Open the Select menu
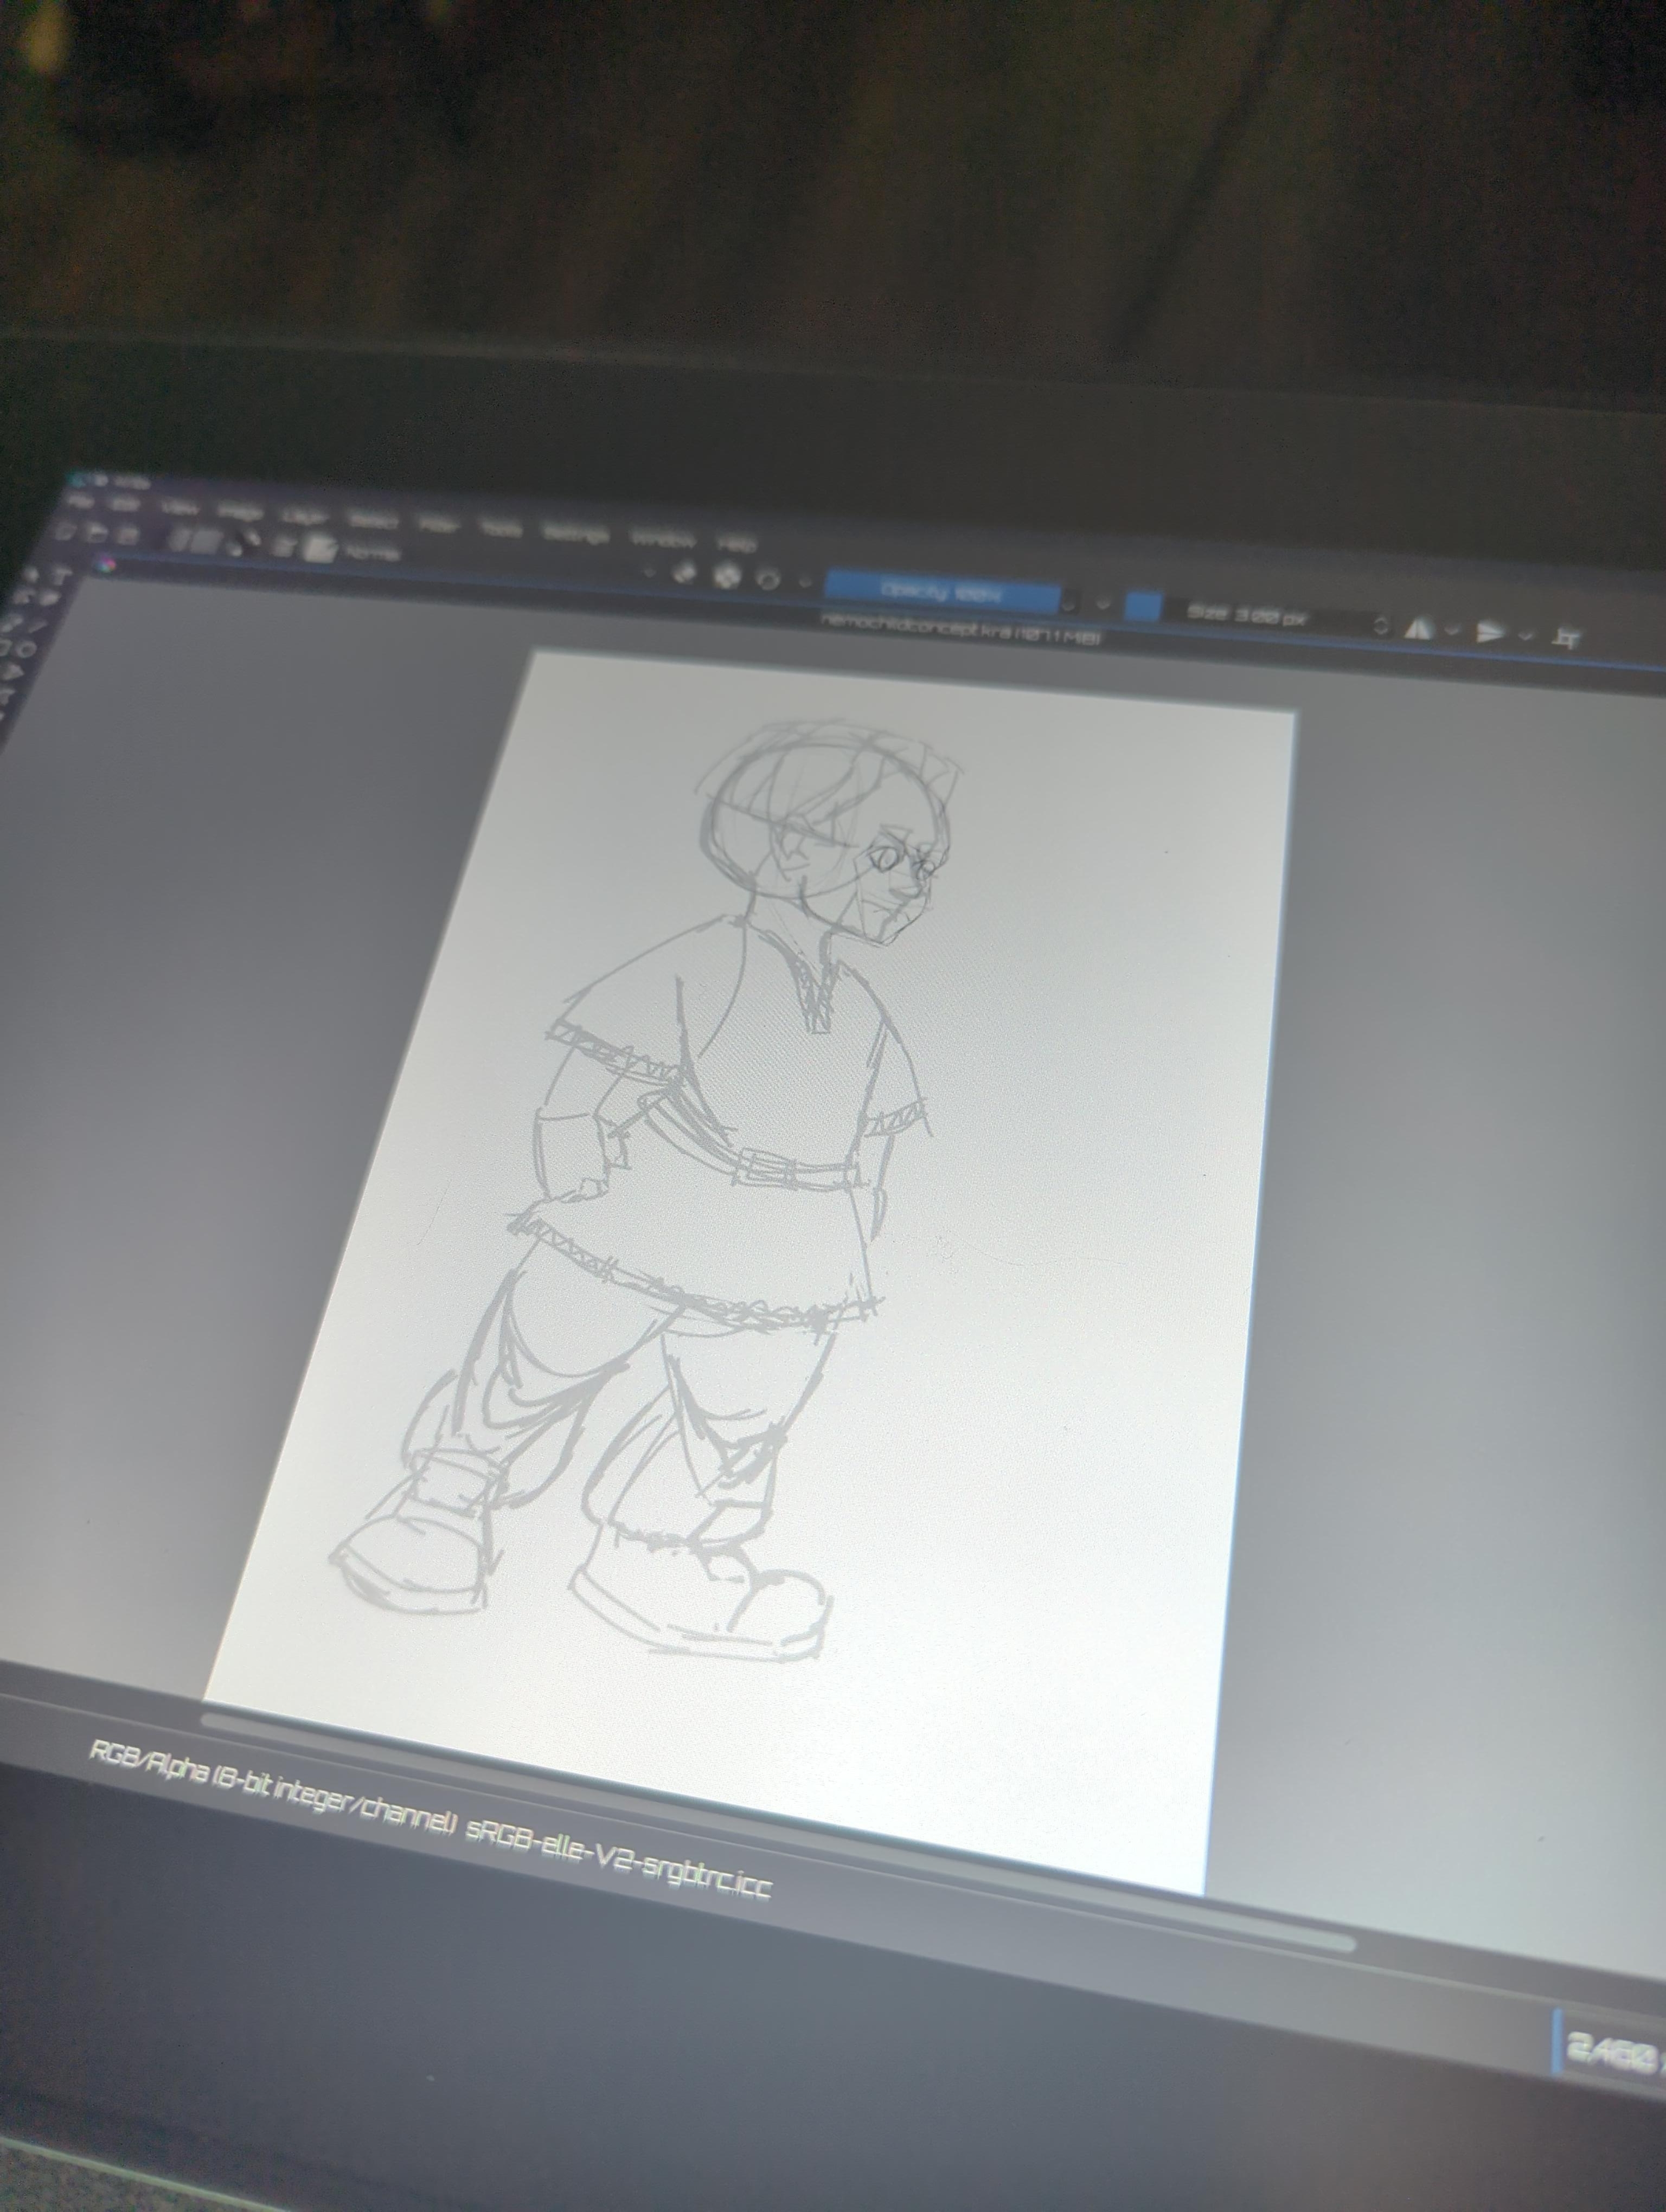Viewport: 1666px width, 2212px height. pos(373,521)
